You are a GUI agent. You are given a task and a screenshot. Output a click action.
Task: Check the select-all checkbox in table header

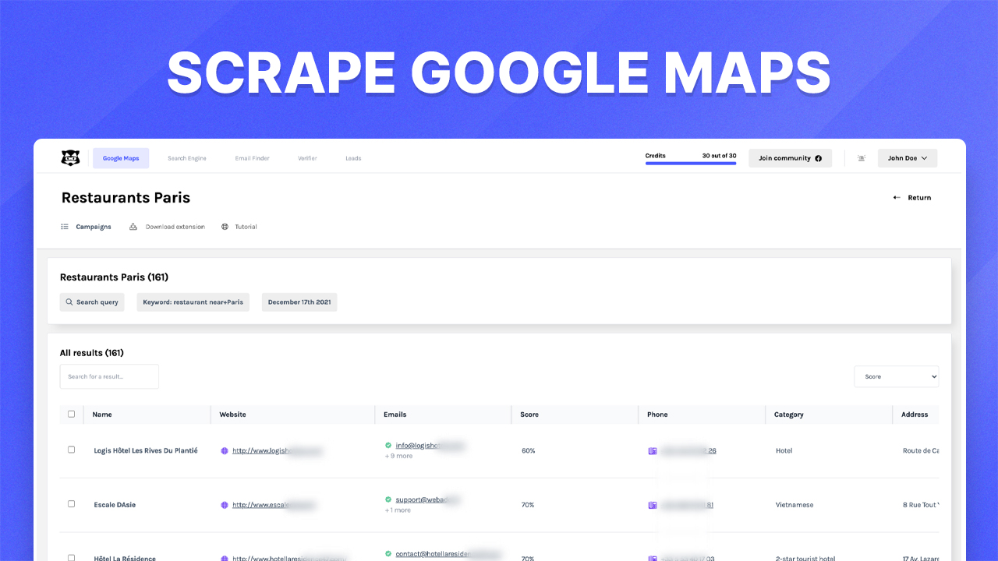point(71,414)
